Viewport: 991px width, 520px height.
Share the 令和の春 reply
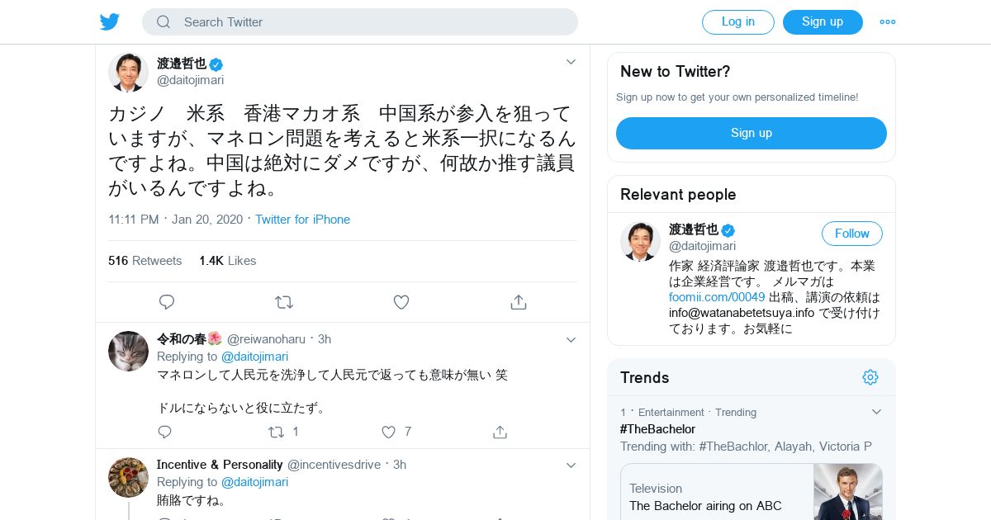500,432
